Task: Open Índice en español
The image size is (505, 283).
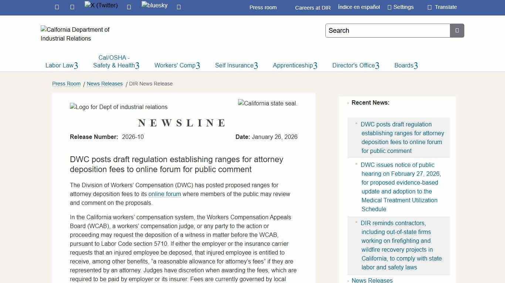Action: pos(358,7)
